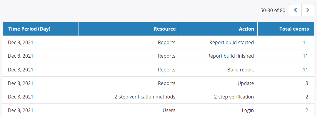
Task: Click Reports resource in the 'Update' row
Action: tap(166, 83)
